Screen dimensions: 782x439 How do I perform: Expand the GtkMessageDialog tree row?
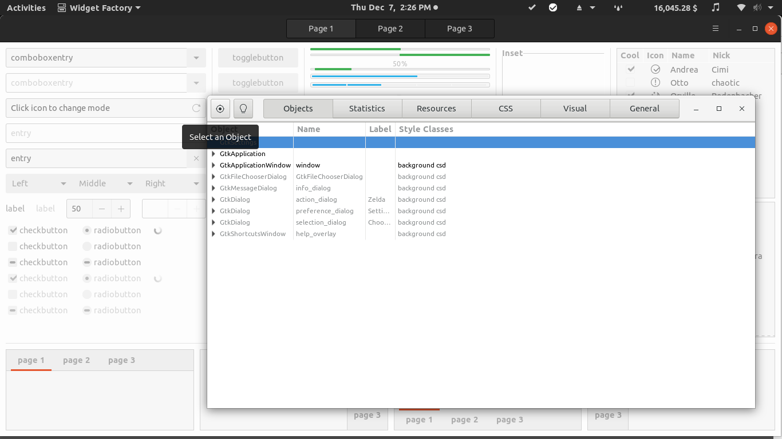214,188
